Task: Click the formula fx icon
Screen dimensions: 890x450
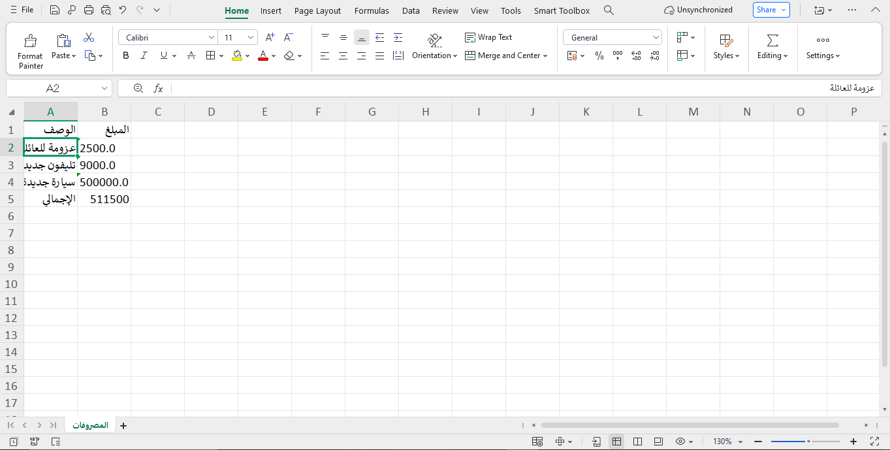Action: pyautogui.click(x=158, y=88)
